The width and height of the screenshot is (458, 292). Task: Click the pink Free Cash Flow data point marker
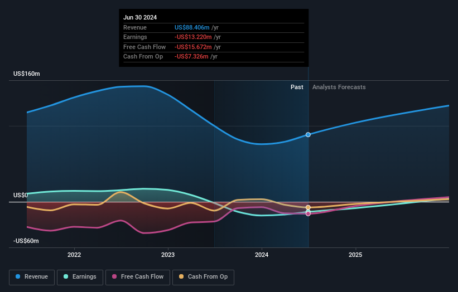308,214
